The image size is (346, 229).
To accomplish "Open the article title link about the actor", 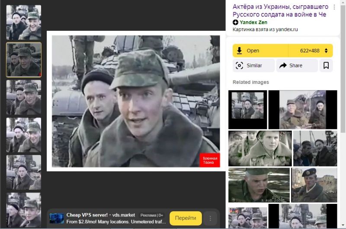I will tap(280, 10).
